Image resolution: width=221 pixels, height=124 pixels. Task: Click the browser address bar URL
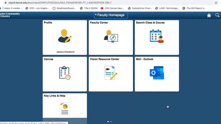pyautogui.click(x=60, y=3)
